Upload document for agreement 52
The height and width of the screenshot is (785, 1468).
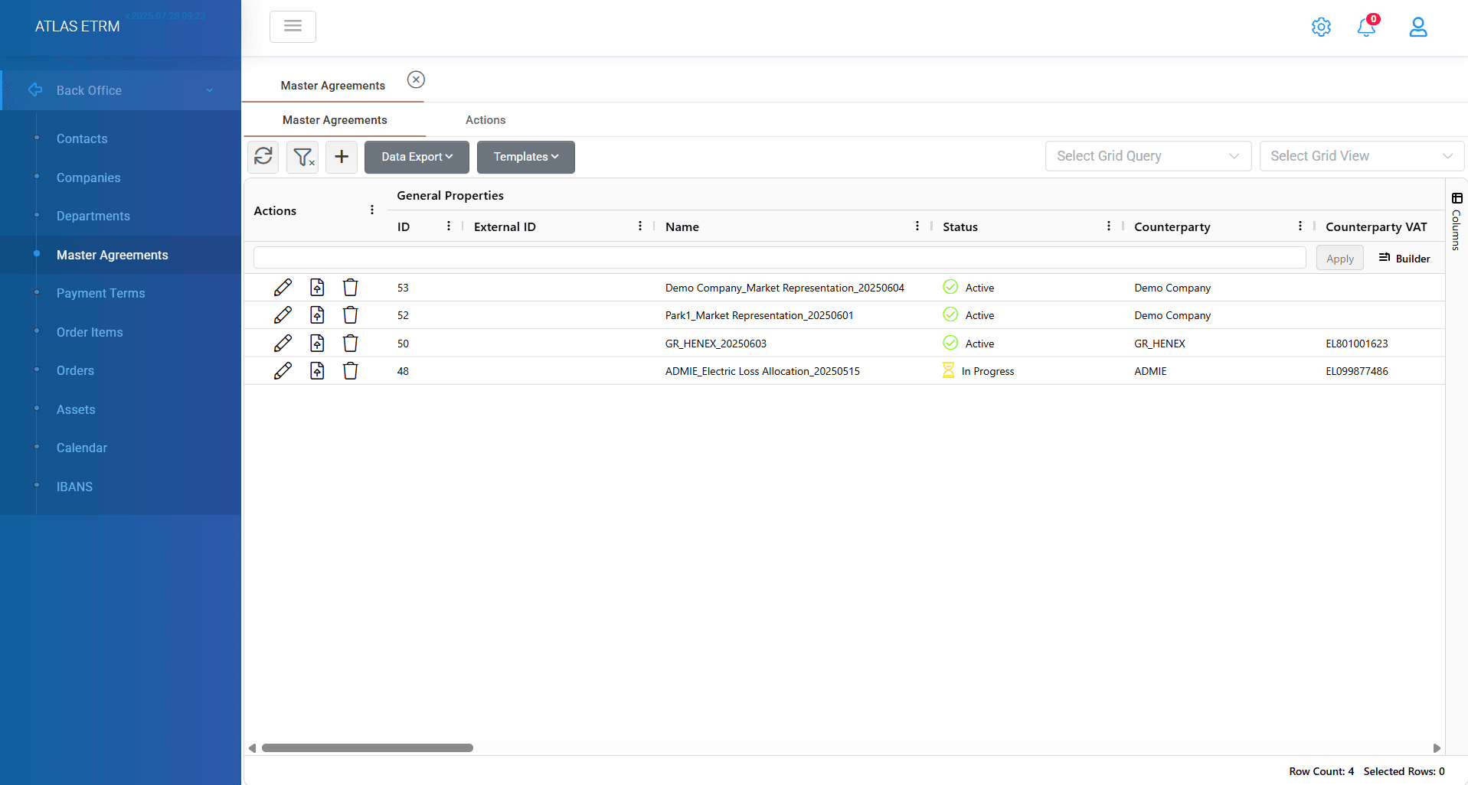point(317,315)
